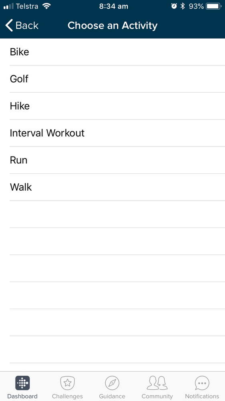Select Walk from the list

(117, 187)
